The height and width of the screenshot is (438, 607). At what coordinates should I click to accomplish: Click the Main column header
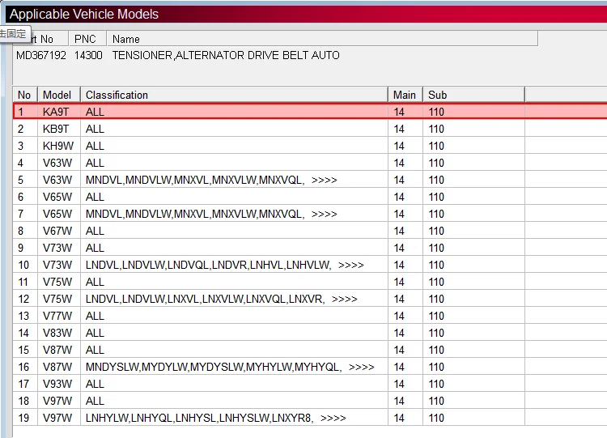[405, 95]
